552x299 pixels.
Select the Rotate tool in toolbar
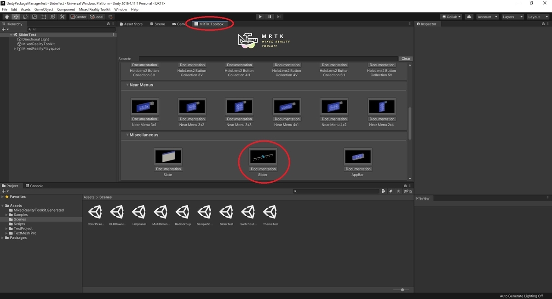25,17
